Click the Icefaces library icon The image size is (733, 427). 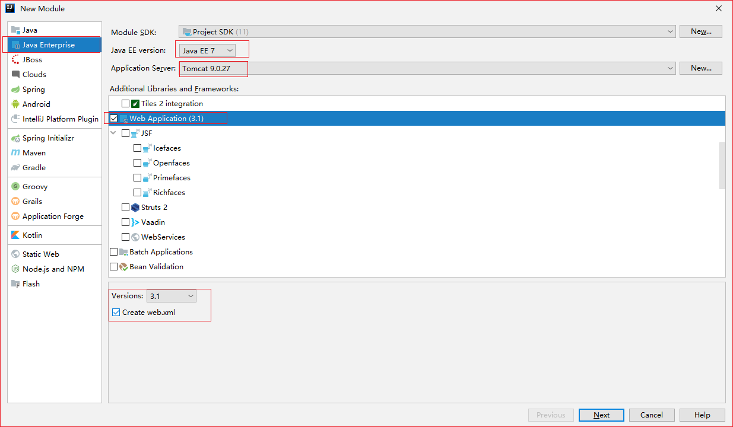point(147,148)
